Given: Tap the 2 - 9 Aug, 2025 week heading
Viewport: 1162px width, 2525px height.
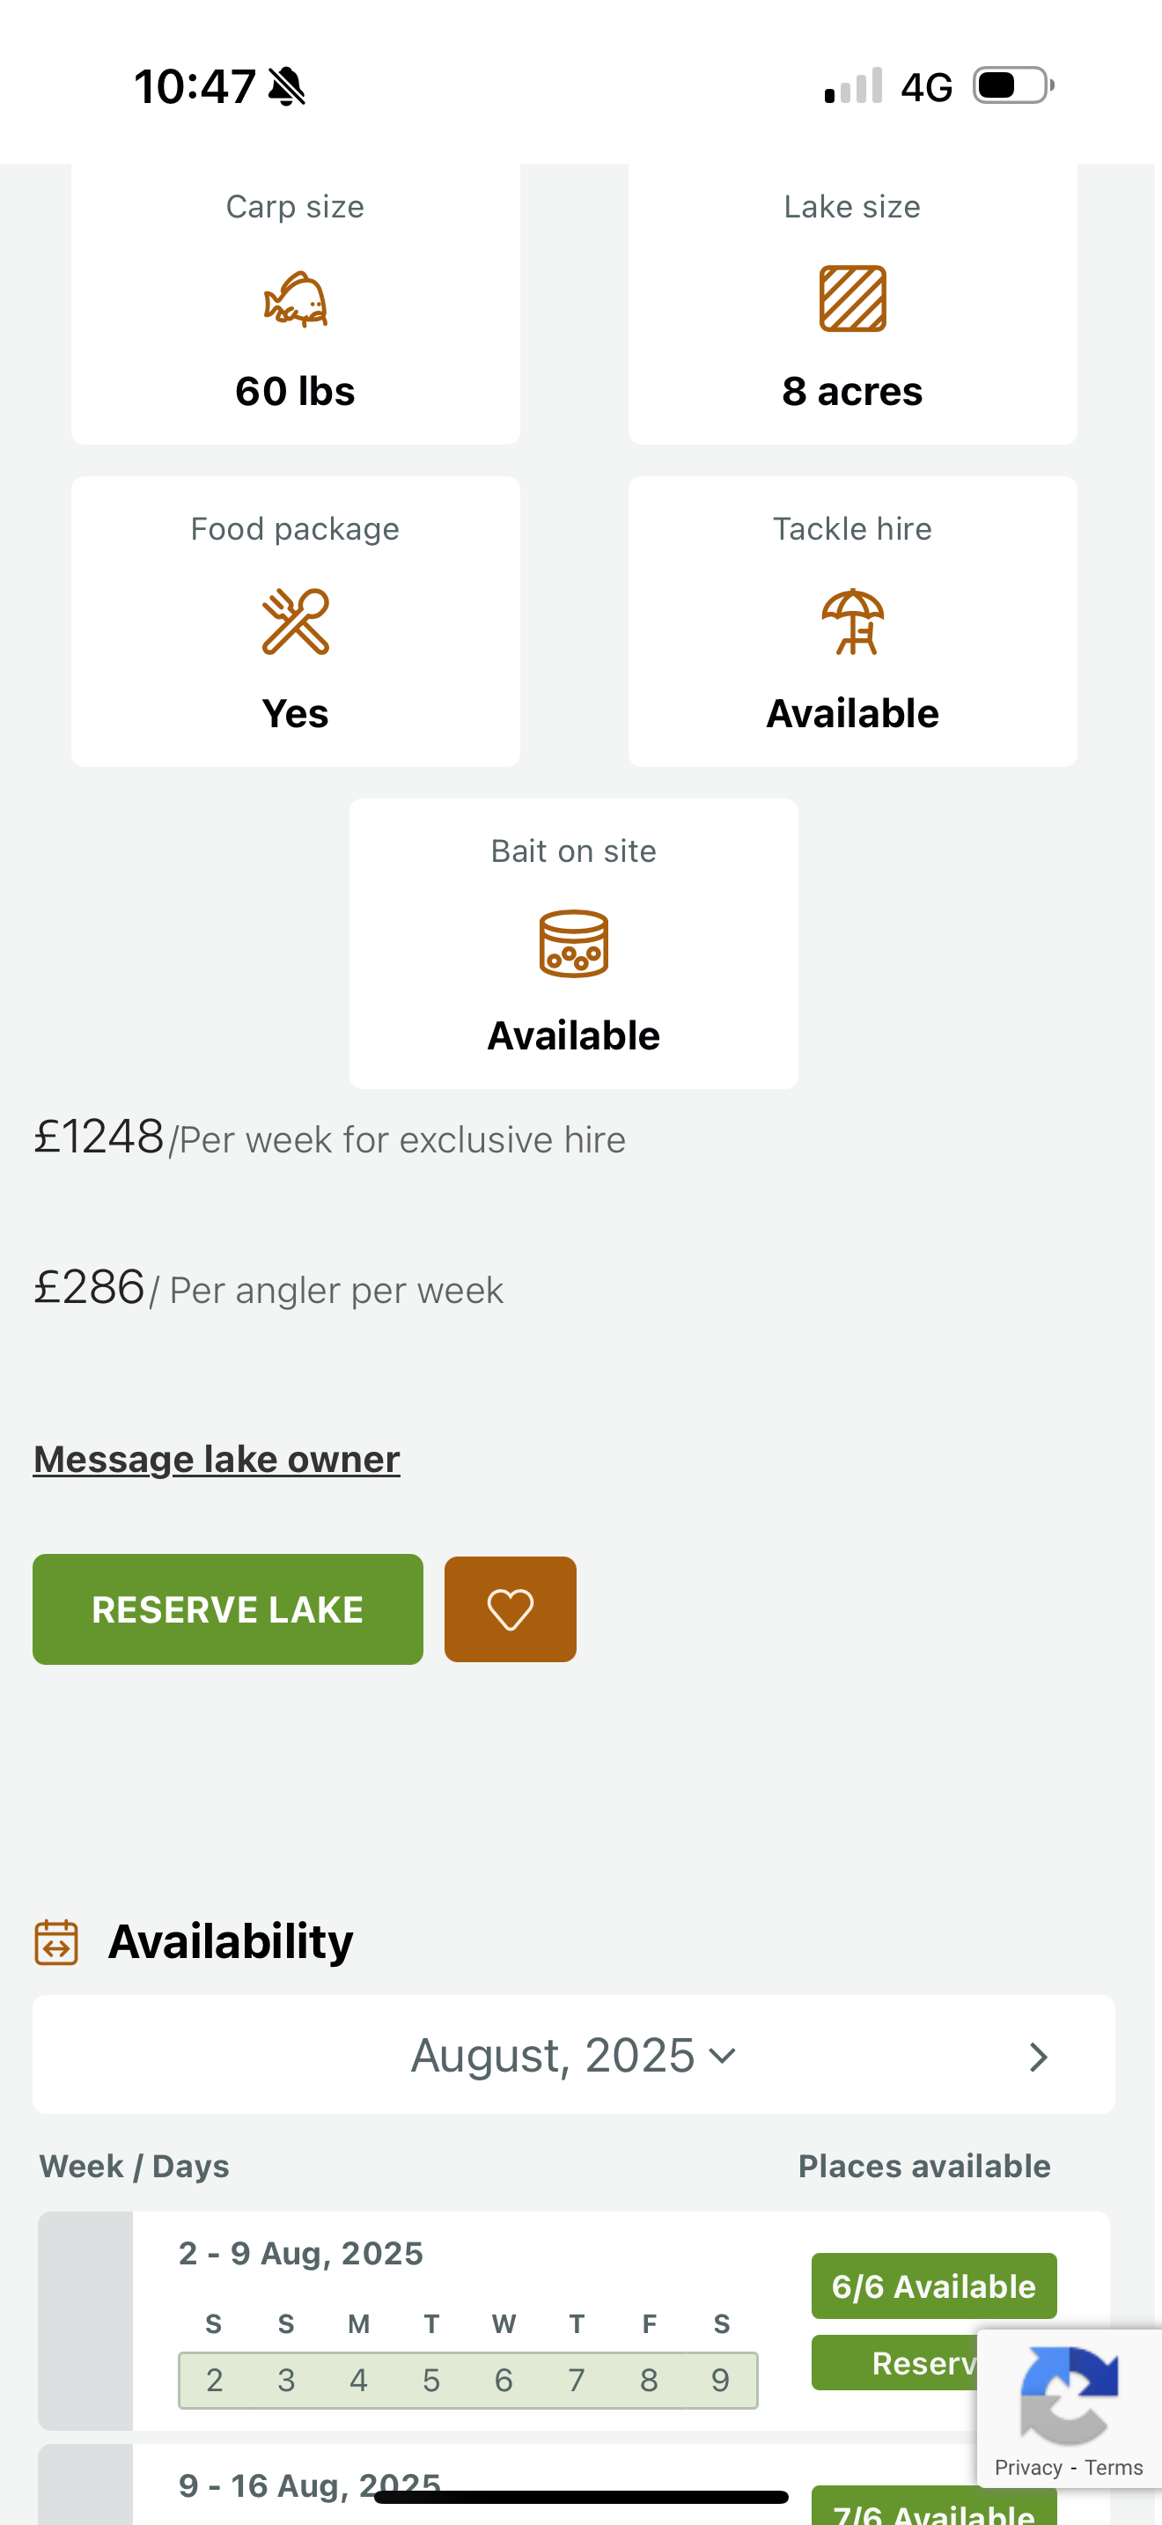Looking at the screenshot, I should (301, 2252).
